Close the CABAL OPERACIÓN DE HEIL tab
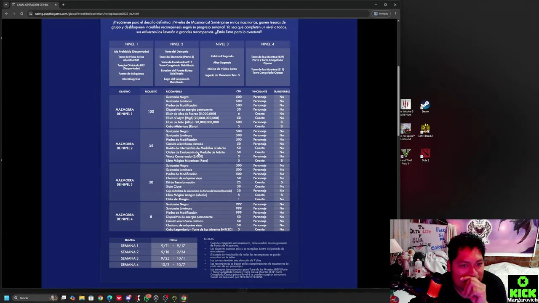Viewport: 539px width, 303px height. point(56,5)
